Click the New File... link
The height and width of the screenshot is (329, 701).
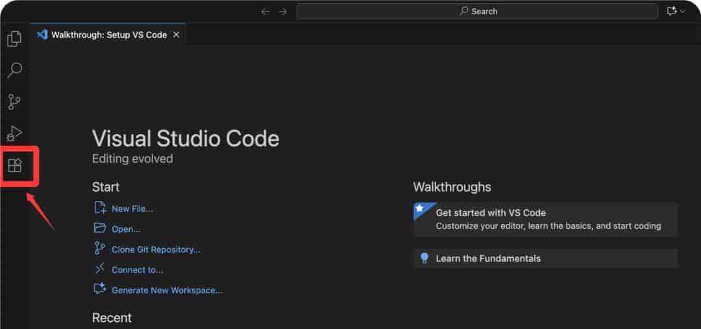click(132, 209)
